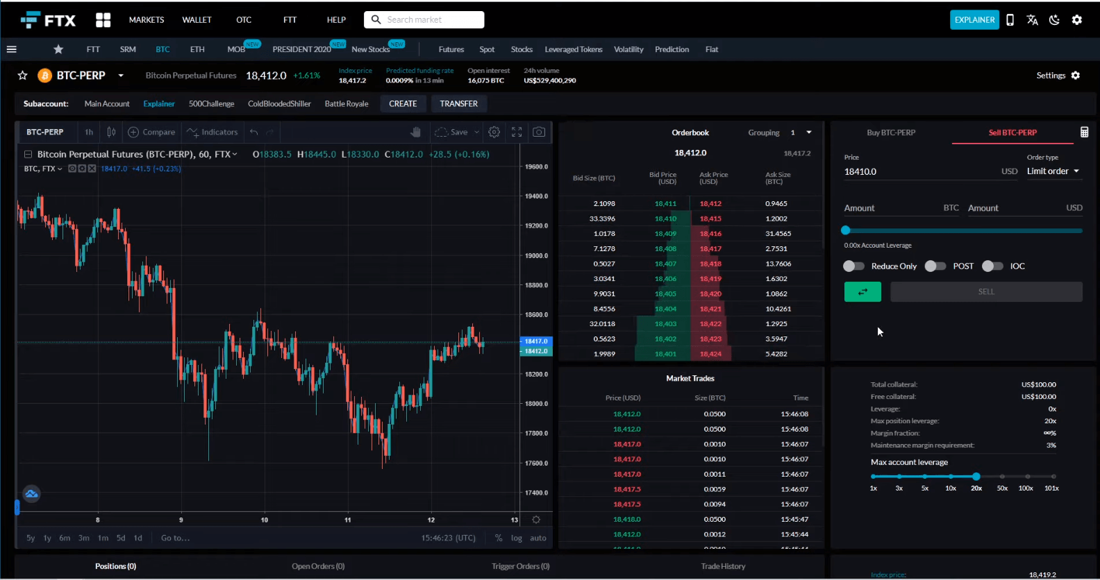1100x580 pixels.
Task: Open the MARKETS menu
Action: [x=147, y=20]
